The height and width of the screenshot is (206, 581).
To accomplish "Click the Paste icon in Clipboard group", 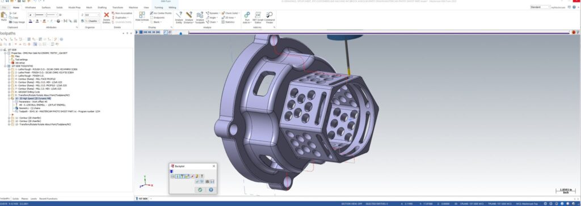I will [x=4, y=15].
